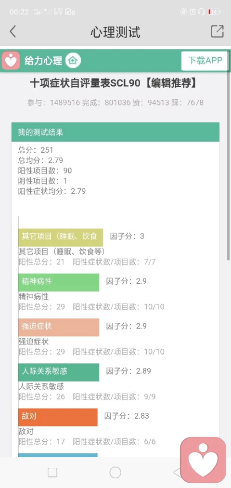Tap the alarm clock status icon
The height and width of the screenshot is (488, 231).
point(193,12)
